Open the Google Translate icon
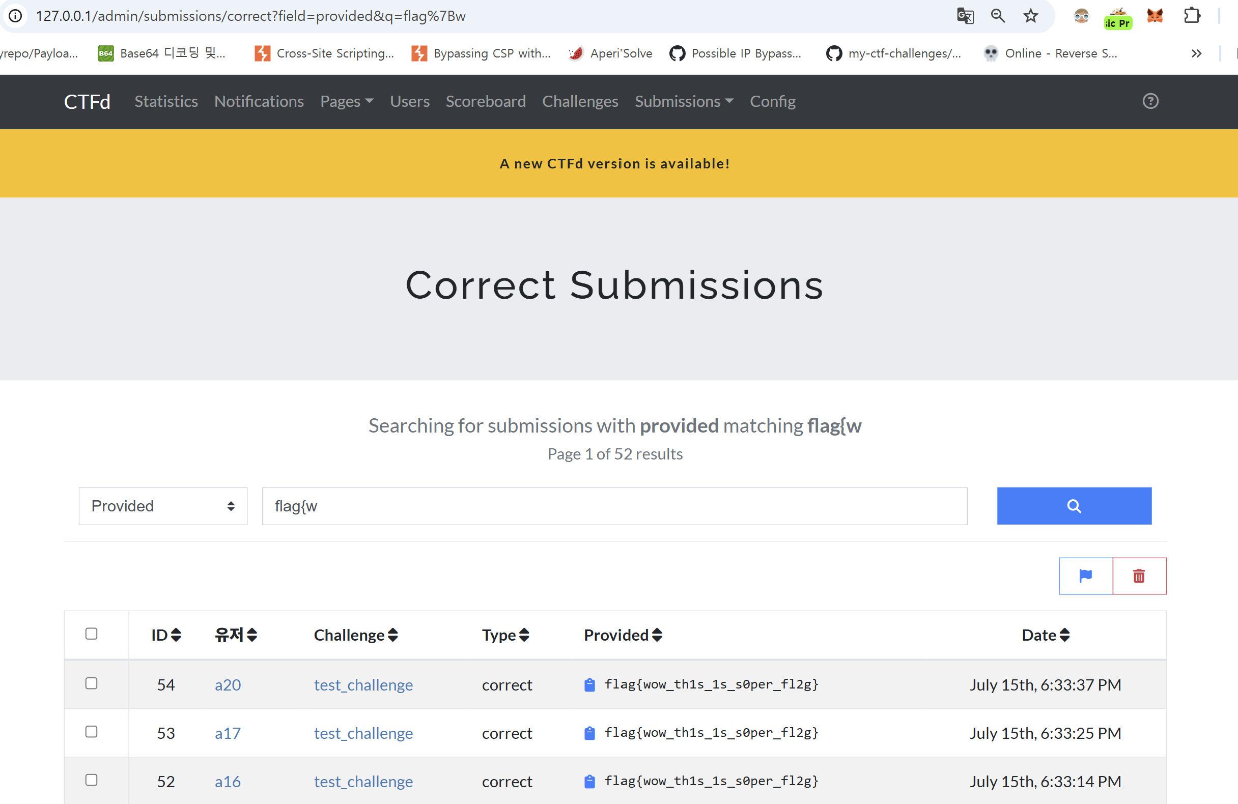1238x804 pixels. coord(965,16)
